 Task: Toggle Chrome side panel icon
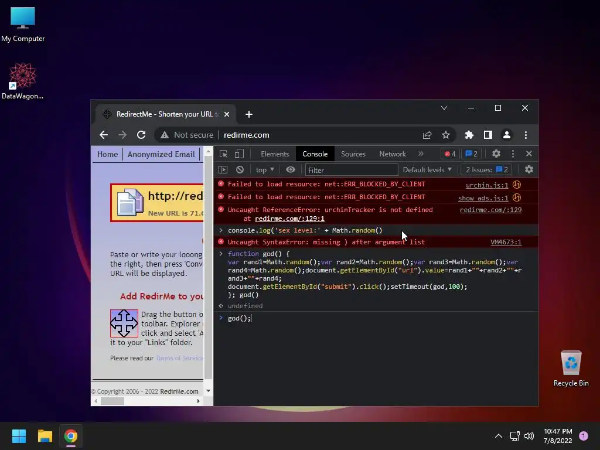[x=488, y=135]
